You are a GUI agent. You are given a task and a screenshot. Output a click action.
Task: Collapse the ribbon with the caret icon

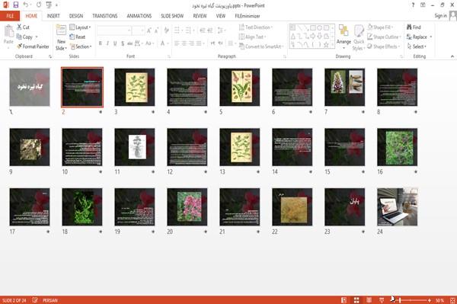click(x=452, y=56)
